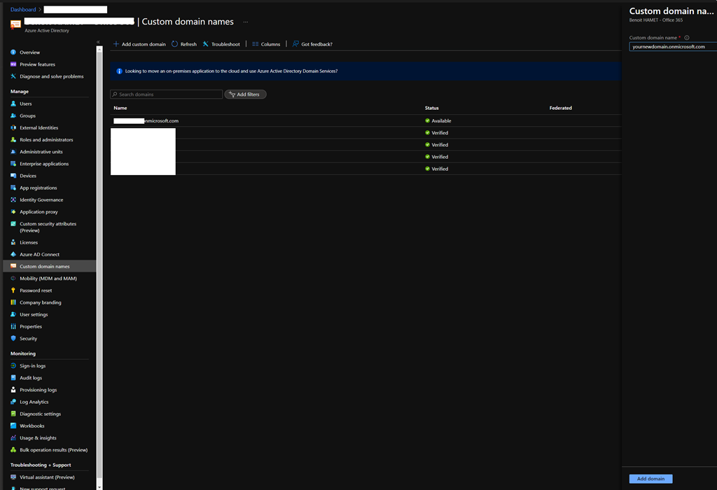
Task: Sort by the Name column header
Action: point(120,108)
